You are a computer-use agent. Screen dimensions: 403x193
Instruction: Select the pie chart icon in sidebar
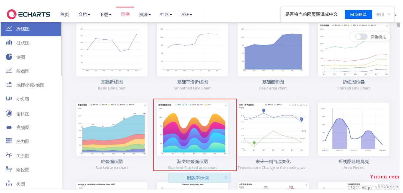click(9, 57)
